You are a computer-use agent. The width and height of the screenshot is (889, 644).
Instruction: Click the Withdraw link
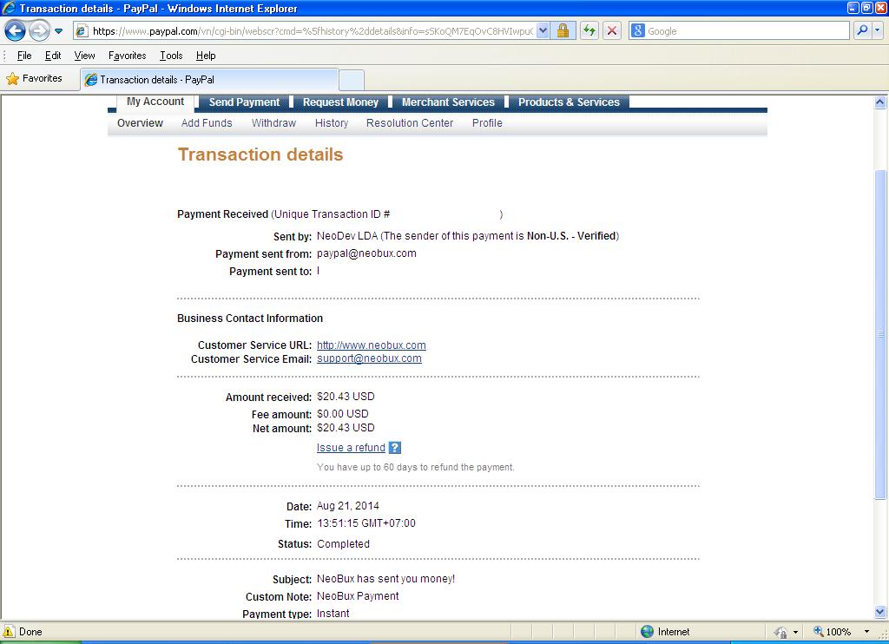(x=273, y=123)
